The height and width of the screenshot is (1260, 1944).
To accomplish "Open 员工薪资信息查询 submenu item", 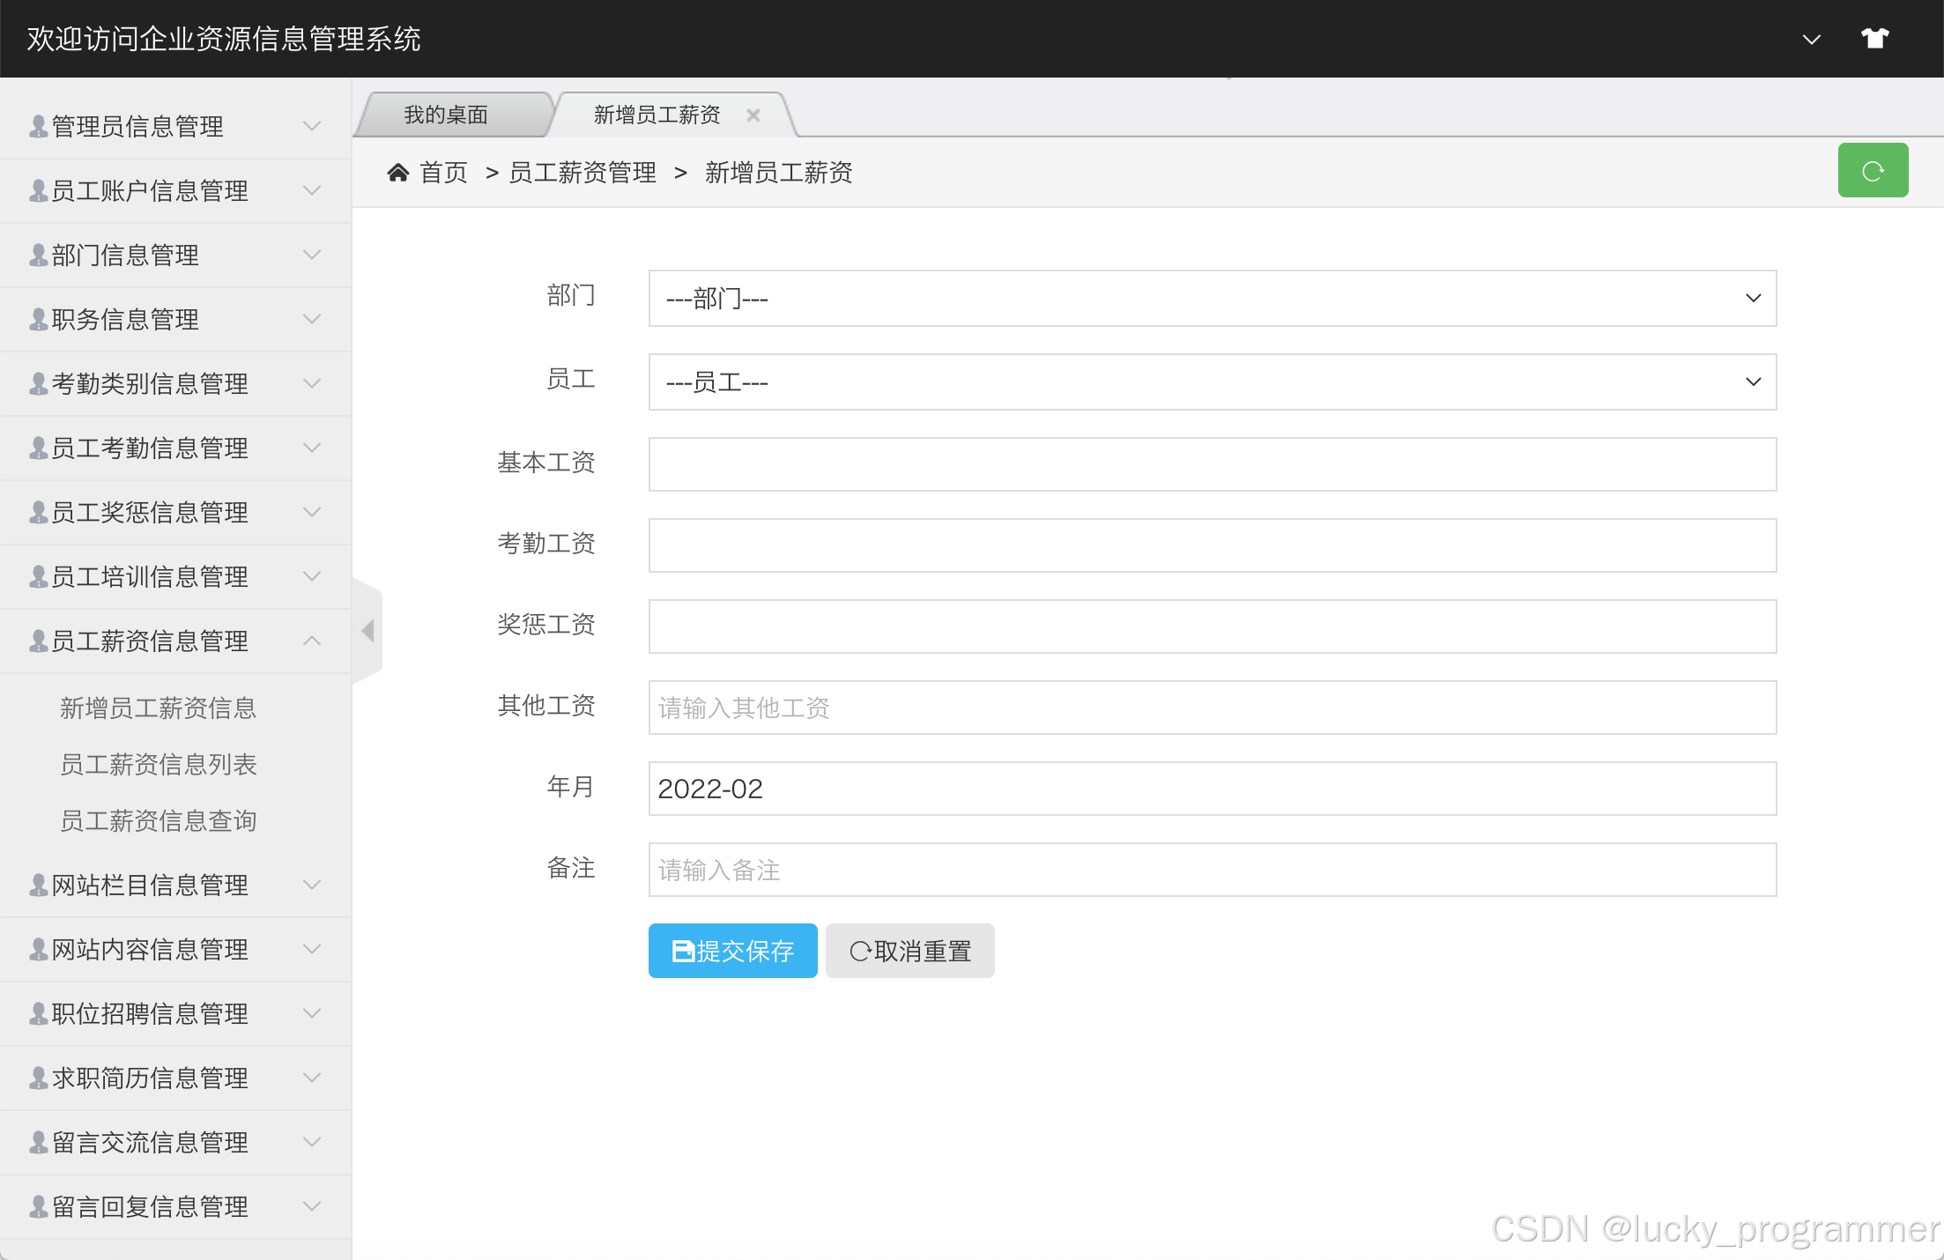I will click(159, 821).
